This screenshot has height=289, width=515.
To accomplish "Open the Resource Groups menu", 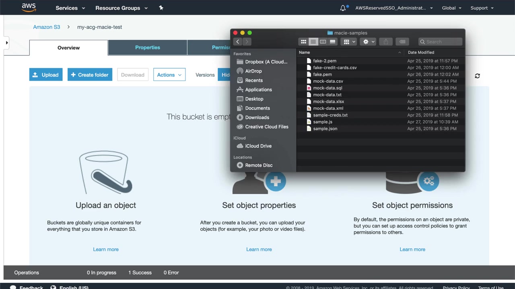I will tap(122, 8).
